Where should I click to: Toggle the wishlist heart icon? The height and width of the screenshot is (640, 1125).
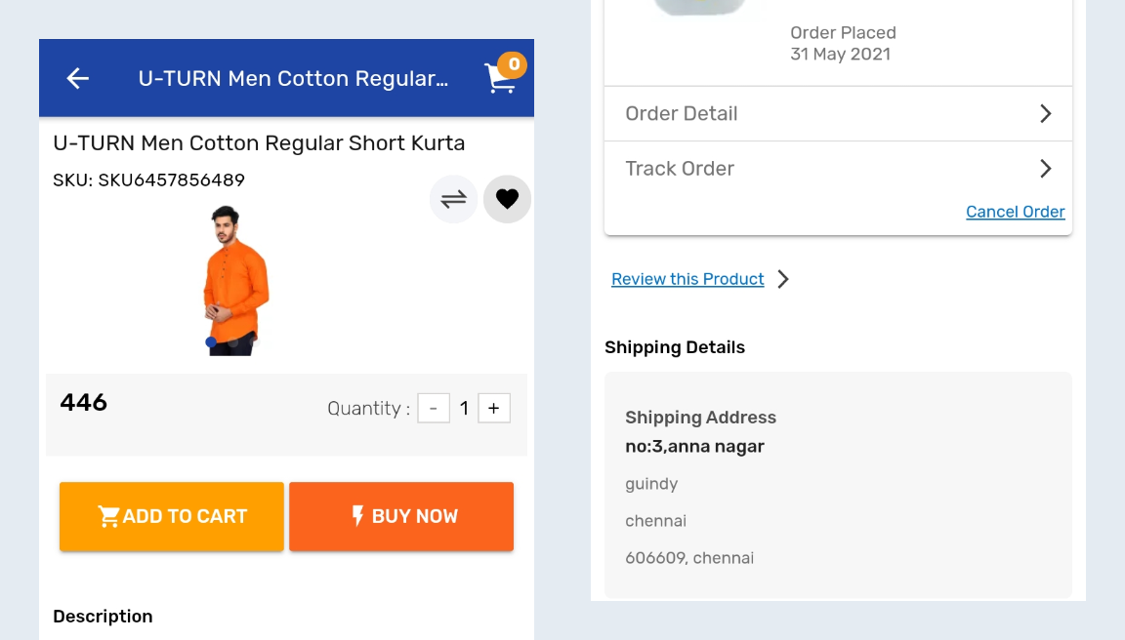pos(507,199)
